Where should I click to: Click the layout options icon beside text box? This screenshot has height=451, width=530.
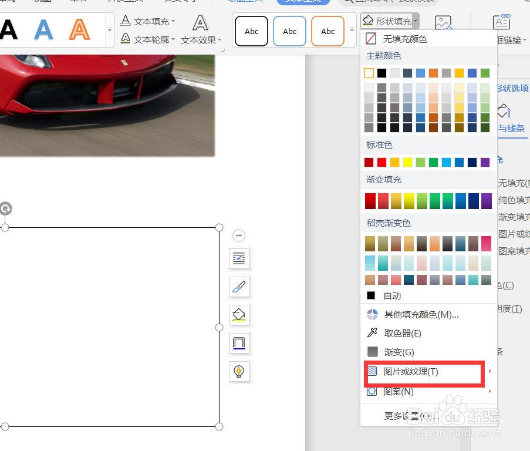point(239,258)
